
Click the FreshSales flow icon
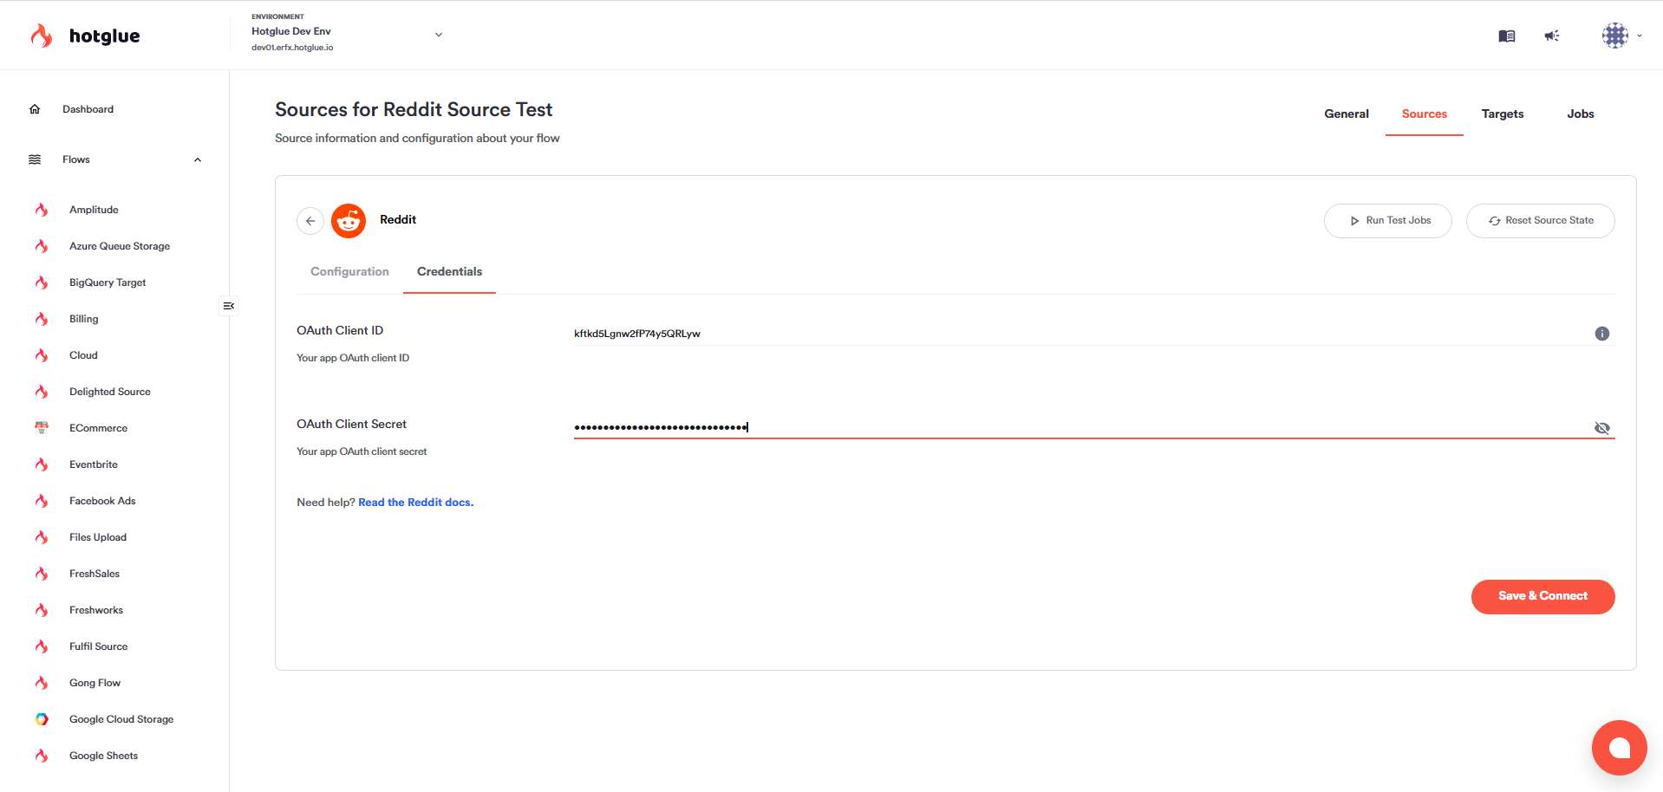click(x=42, y=574)
